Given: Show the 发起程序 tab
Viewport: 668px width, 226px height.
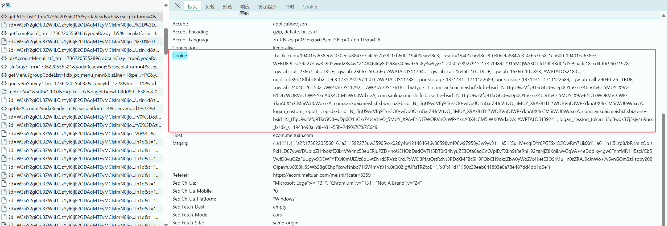Looking at the screenshot, I should click(x=267, y=7).
